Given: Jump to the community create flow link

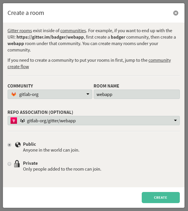Looking at the screenshot, I should [89, 64].
